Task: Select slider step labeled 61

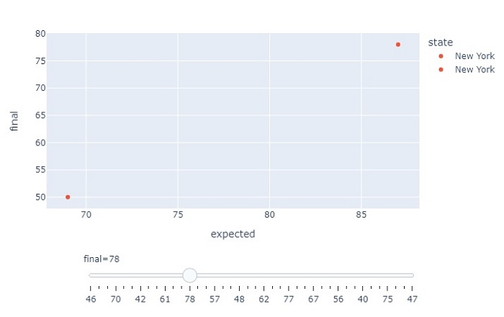Action: (165, 275)
